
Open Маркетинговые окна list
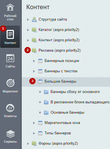pos(62,123)
